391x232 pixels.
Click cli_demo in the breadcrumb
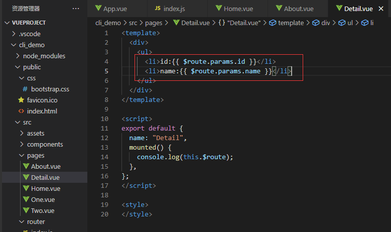pos(108,23)
